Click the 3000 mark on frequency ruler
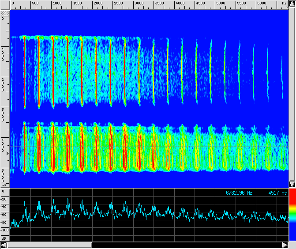This screenshot has height=249, width=296. [x=138, y=4]
